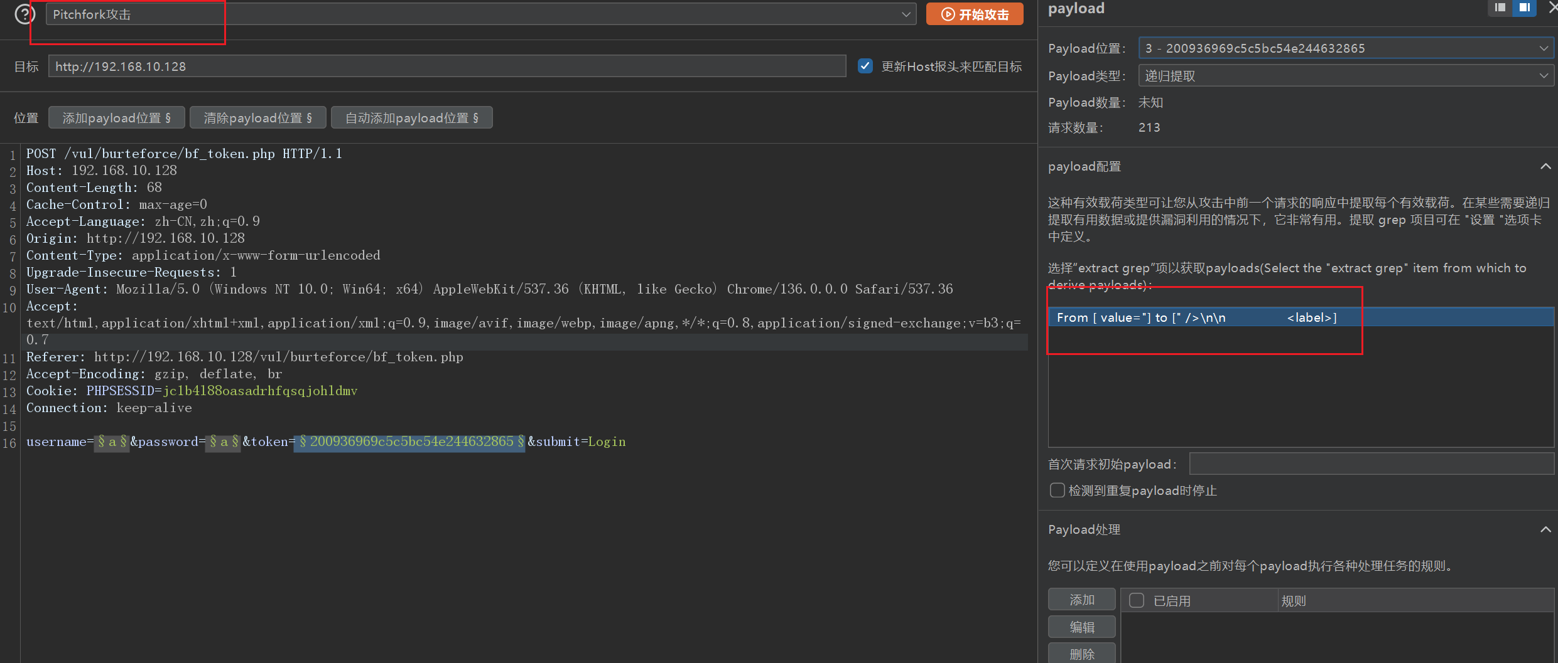Click the initial payload input field

click(1371, 464)
